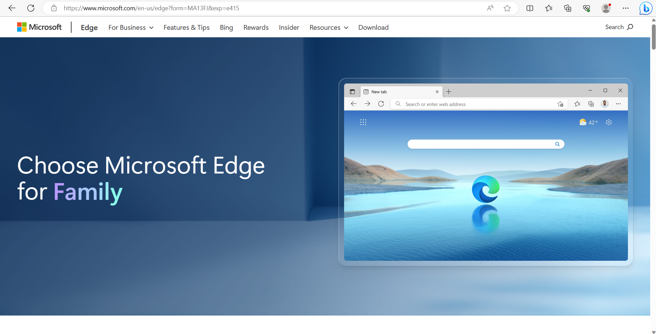The width and height of the screenshot is (656, 334).
Task: Add this page to favorites star
Action: pyautogui.click(x=507, y=8)
